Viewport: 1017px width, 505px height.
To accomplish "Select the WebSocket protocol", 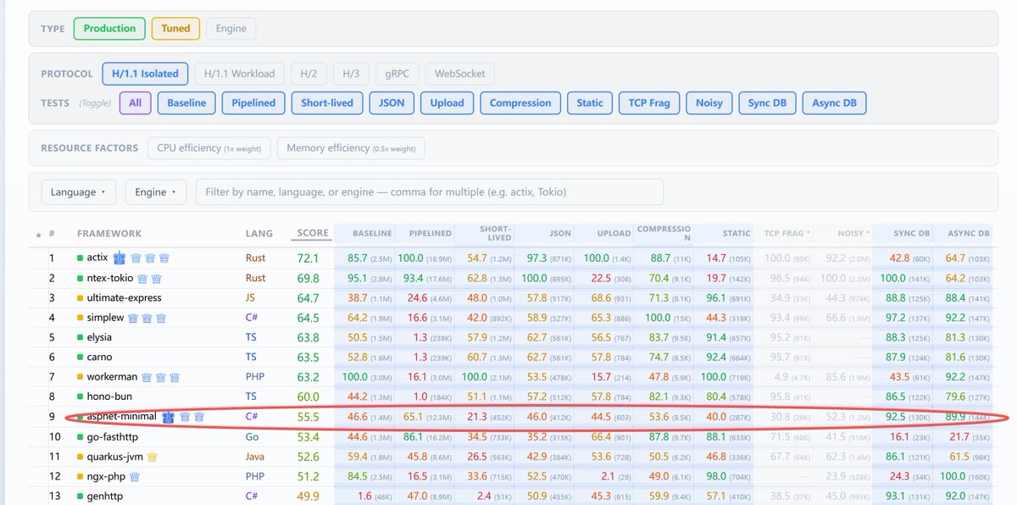I will click(x=460, y=74).
